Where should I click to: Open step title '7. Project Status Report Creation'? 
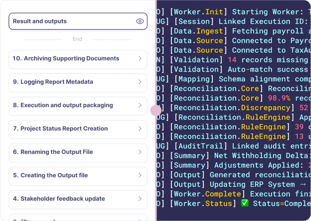click(x=60, y=129)
